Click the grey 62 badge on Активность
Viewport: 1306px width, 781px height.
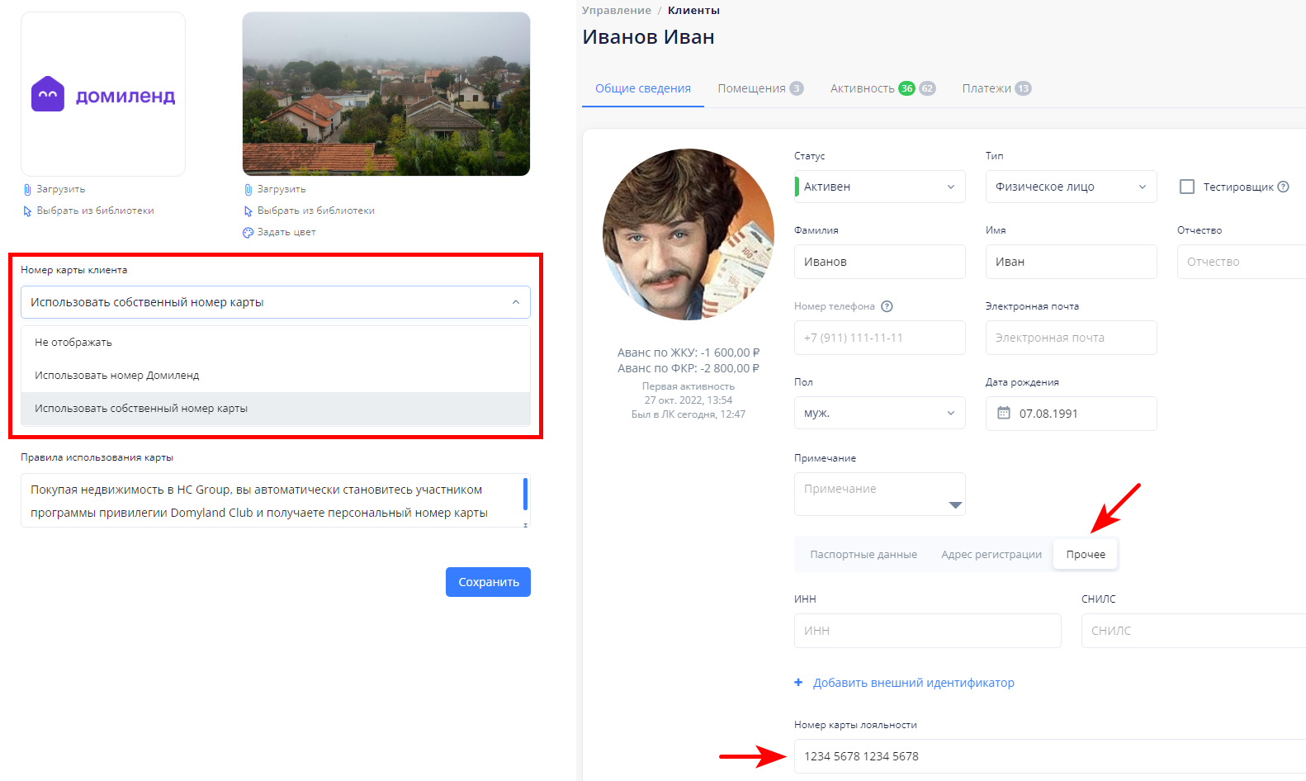927,88
